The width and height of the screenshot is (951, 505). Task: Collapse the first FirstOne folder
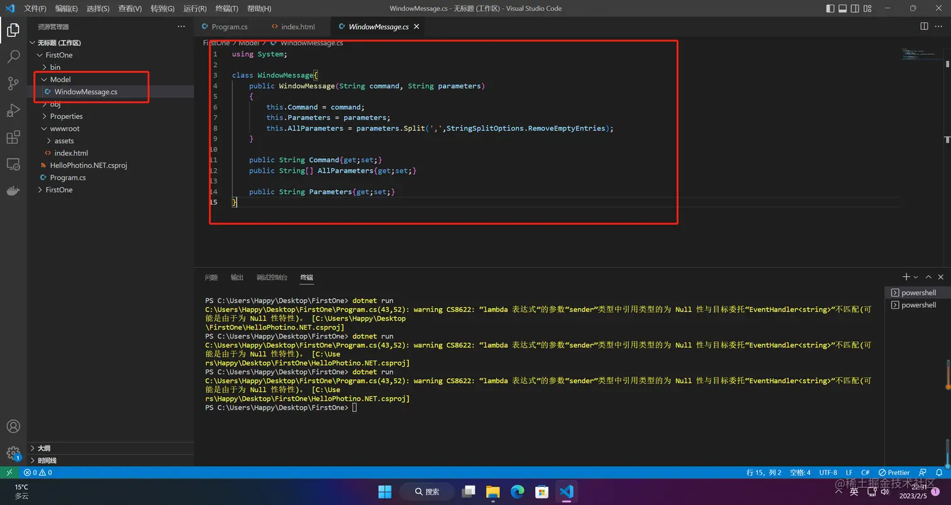[x=111, y=55]
